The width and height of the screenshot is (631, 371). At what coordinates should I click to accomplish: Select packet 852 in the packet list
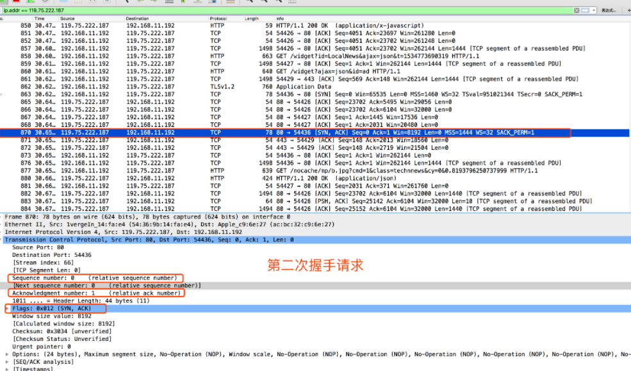(315, 41)
